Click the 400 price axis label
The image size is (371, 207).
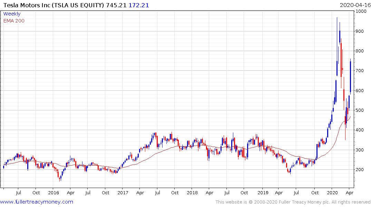tap(360, 130)
